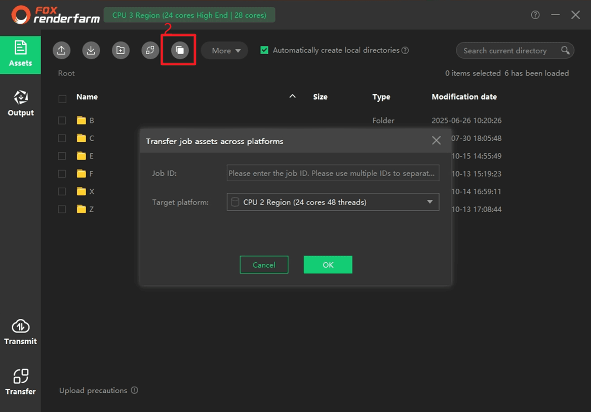Click the Job ID input field
The width and height of the screenshot is (591, 412).
333,173
